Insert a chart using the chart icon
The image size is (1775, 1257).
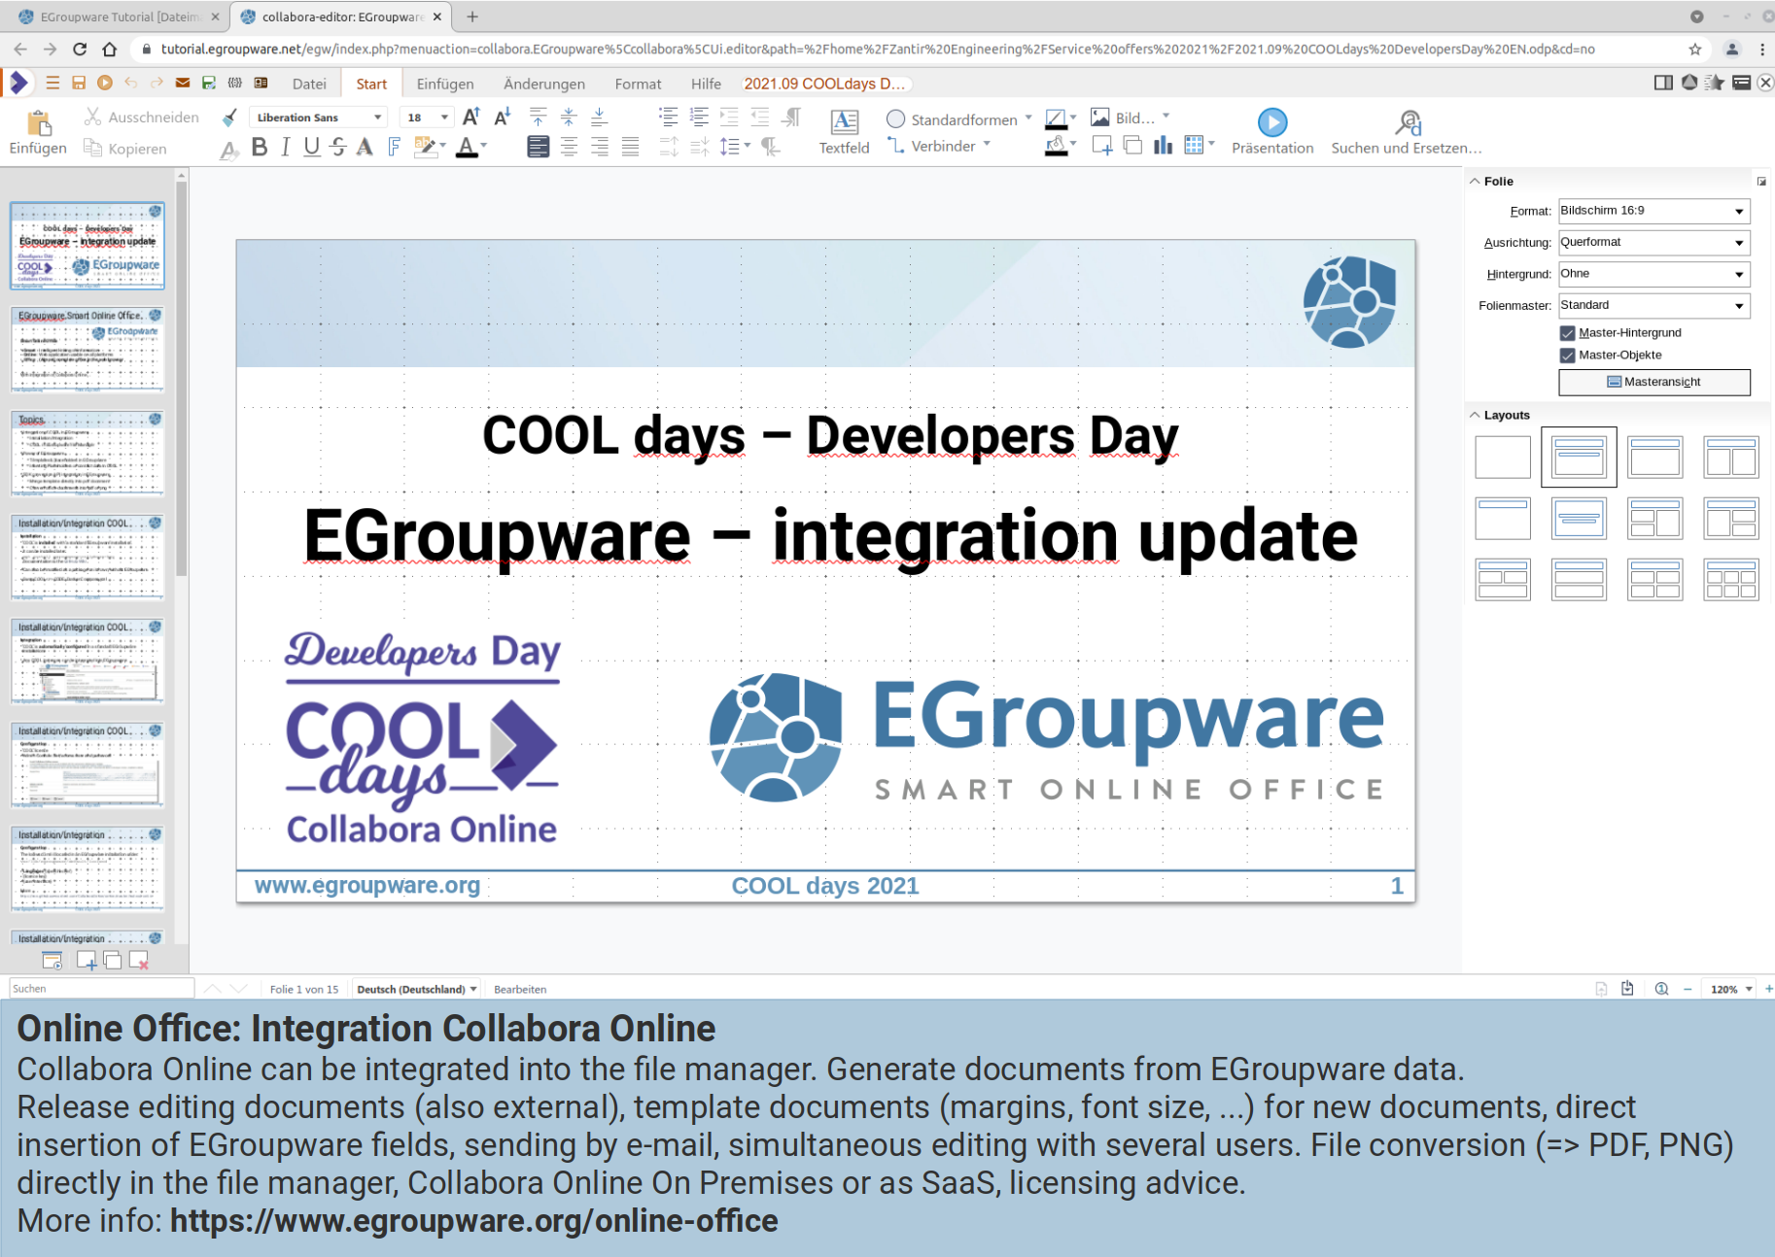coord(1163,146)
